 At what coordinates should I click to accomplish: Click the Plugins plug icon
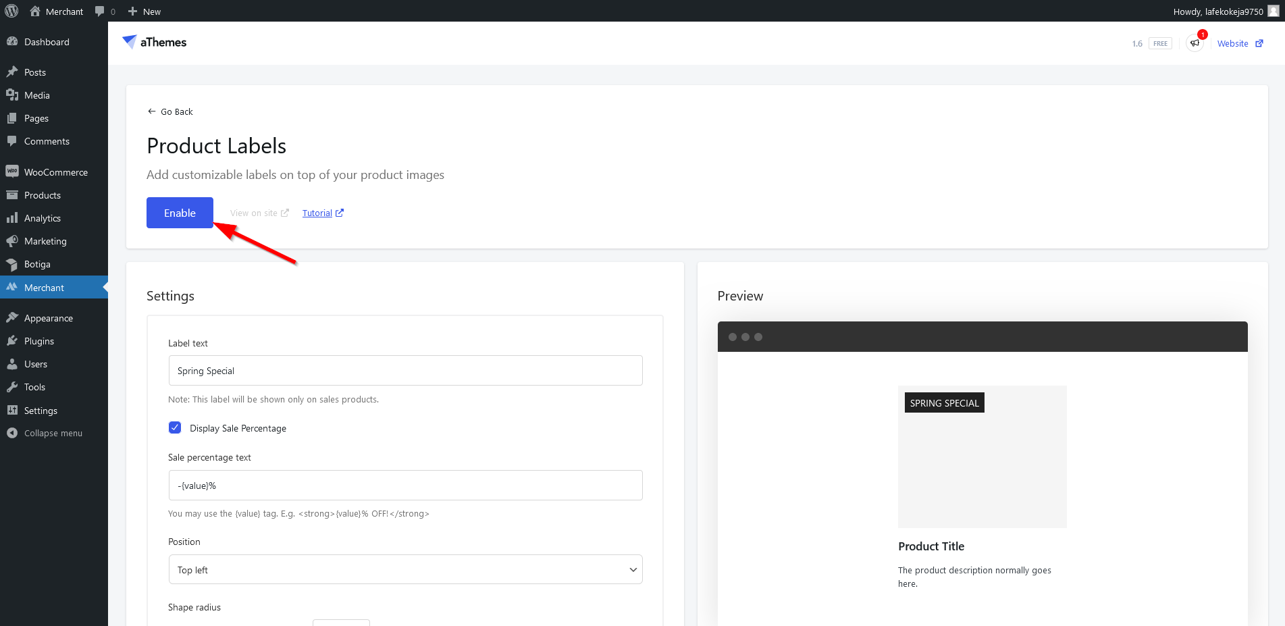coord(12,341)
